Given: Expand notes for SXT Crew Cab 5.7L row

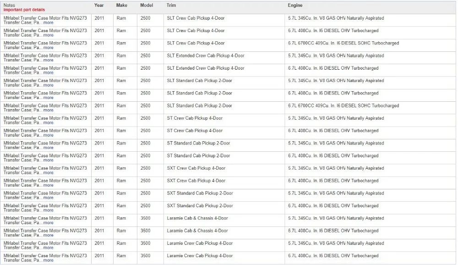Looking at the screenshot, I should pyautogui.click(x=48, y=173).
